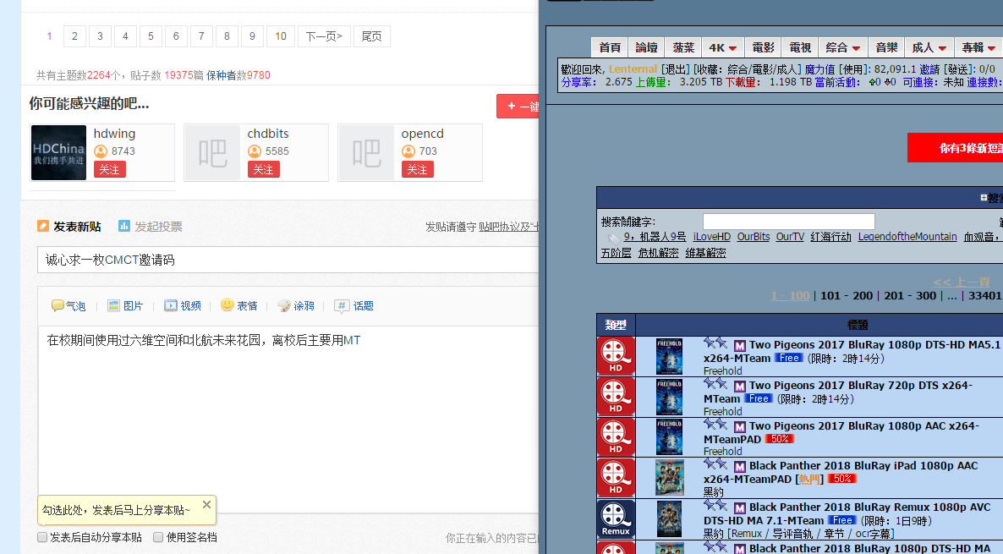Open the Black Panther Remux poster thumbnail
Viewport: 1003px width, 554px height.
point(669,518)
